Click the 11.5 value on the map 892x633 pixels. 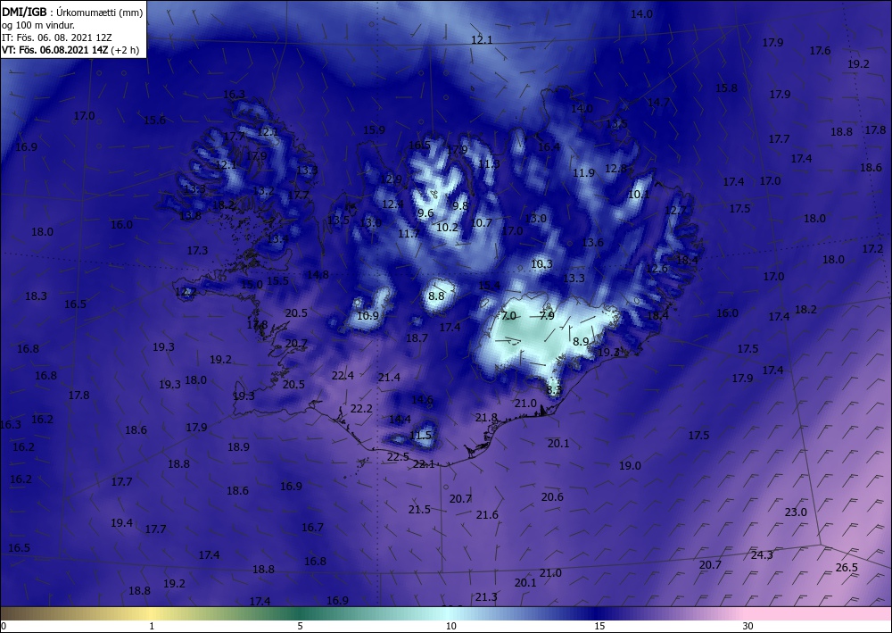pos(420,436)
